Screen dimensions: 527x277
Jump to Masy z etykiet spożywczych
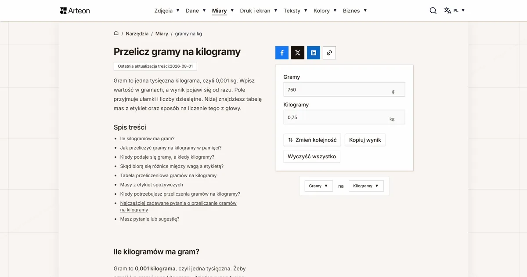[152, 185]
